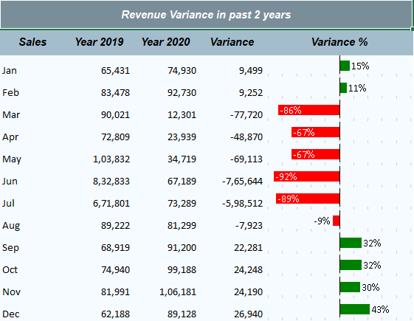The image size is (414, 321).
Task: Click the green 43% bar for December
Action: click(355, 309)
